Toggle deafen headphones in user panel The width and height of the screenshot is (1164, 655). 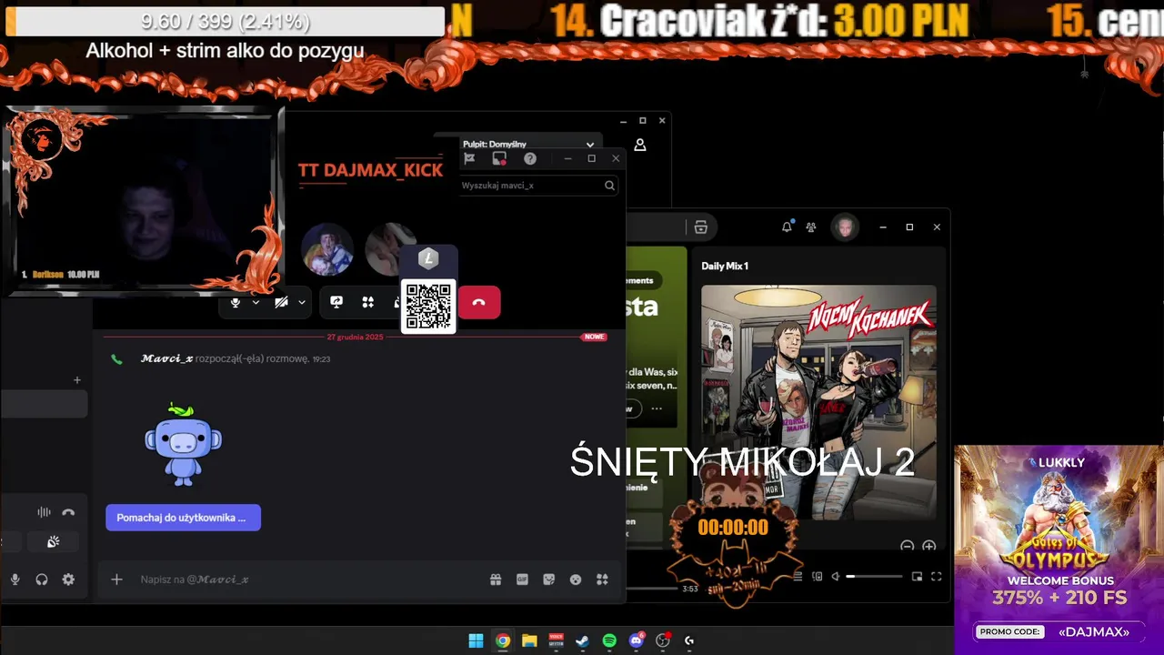tap(42, 579)
